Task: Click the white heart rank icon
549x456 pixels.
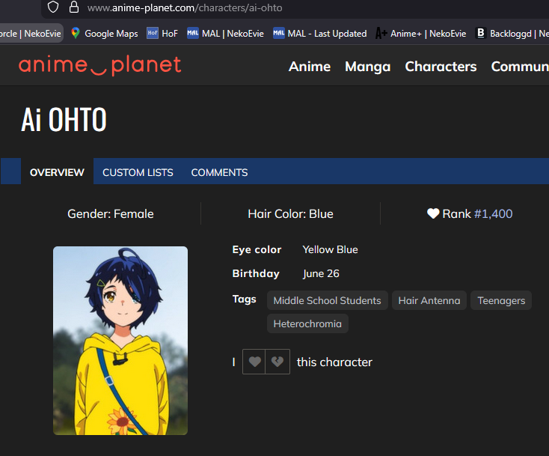Action: tap(433, 213)
